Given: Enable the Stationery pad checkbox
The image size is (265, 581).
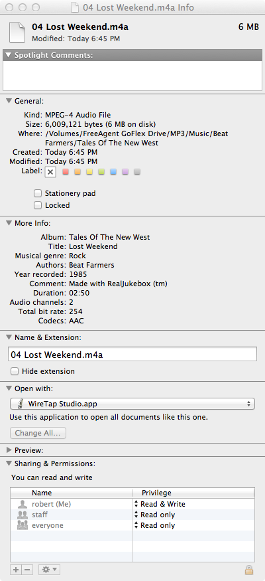Looking at the screenshot, I should click(37, 193).
